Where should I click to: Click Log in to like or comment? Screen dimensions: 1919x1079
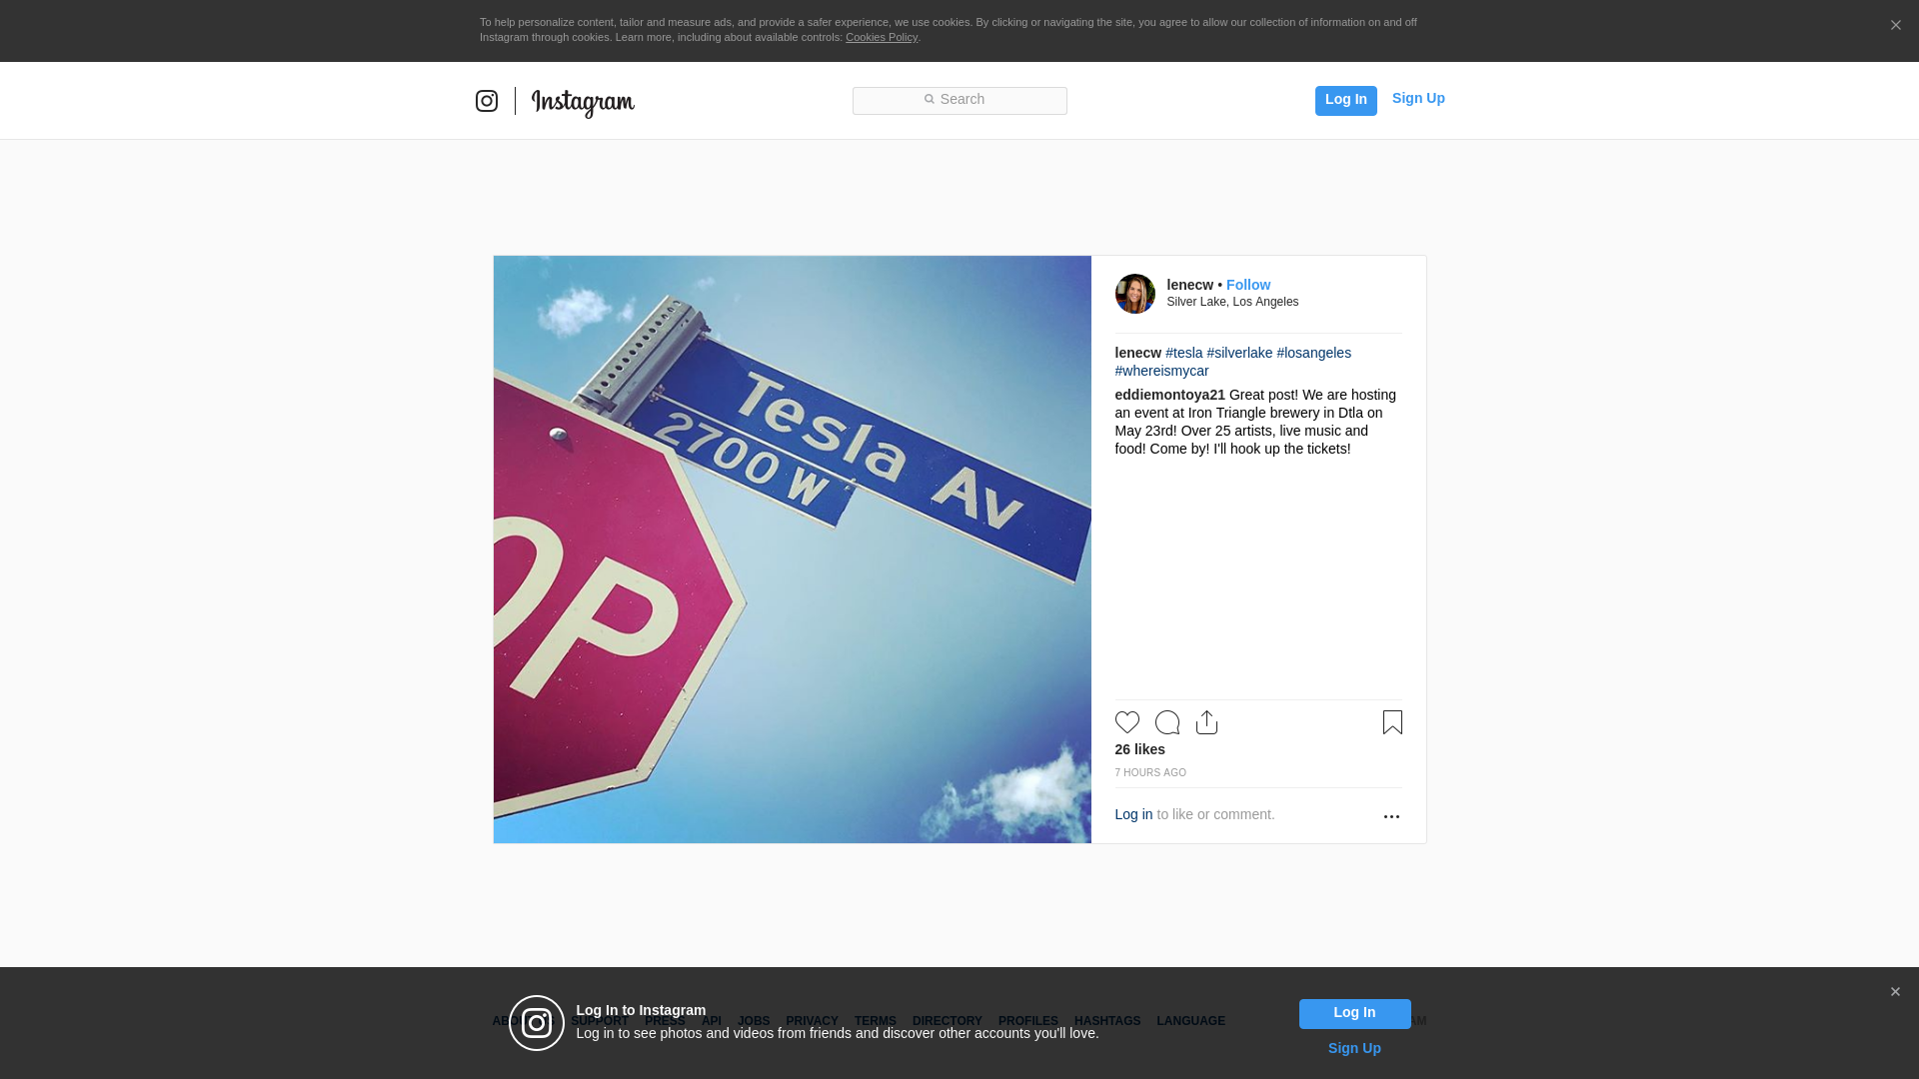[x=1133, y=814]
